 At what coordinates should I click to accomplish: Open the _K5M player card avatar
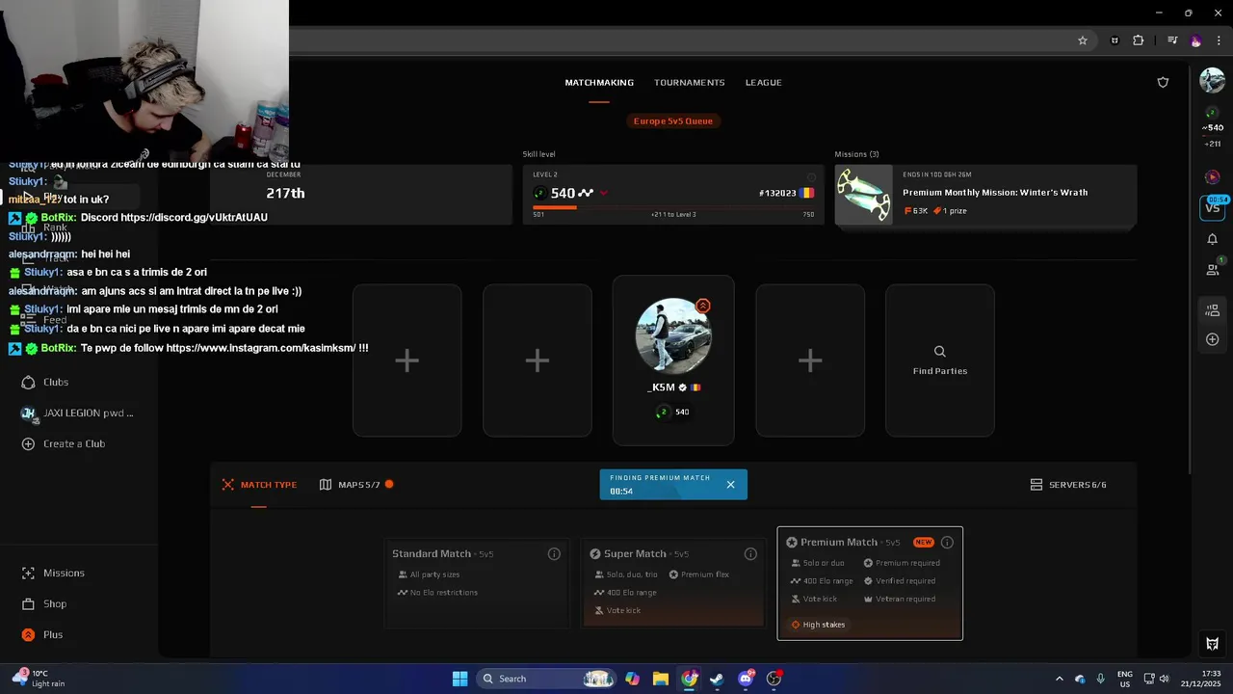(x=673, y=336)
